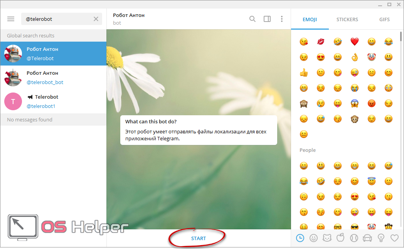404x249 pixels.
Task: Jump to the cat face Nature category
Action: pyautogui.click(x=327, y=238)
